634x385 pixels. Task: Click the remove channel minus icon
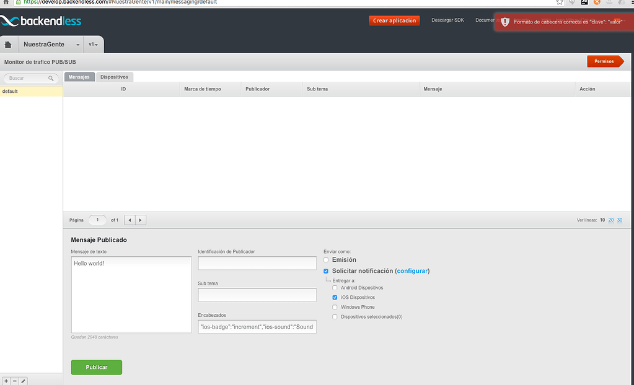click(14, 381)
